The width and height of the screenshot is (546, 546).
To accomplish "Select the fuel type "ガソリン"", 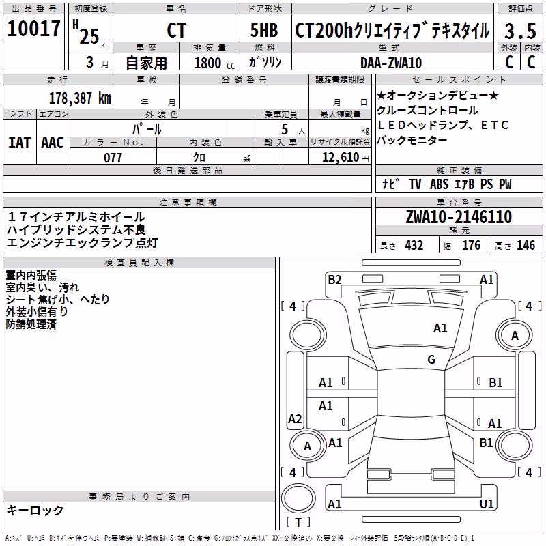I will pos(265,62).
